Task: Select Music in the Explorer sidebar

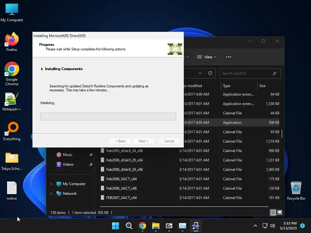Action: click(x=67, y=155)
